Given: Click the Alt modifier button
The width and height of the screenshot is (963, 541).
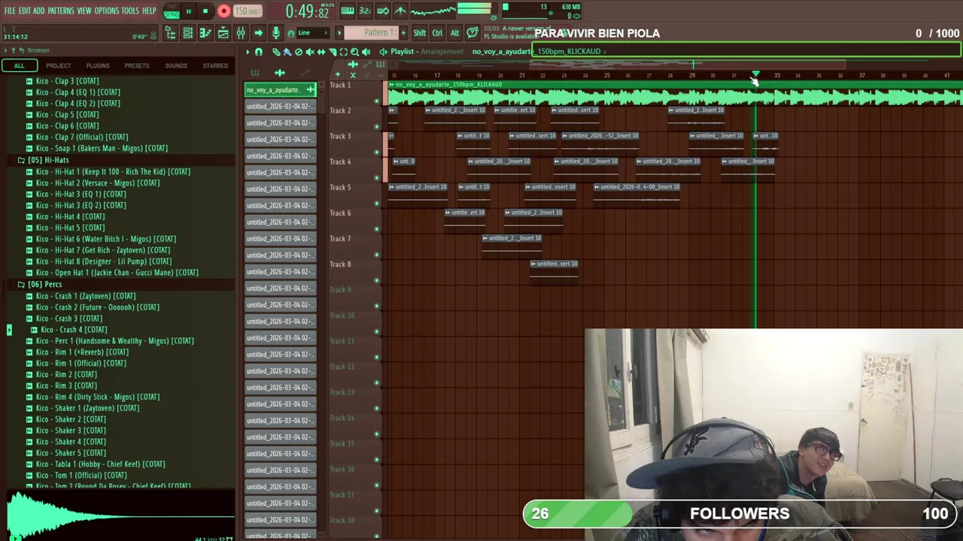Looking at the screenshot, I should 454,32.
